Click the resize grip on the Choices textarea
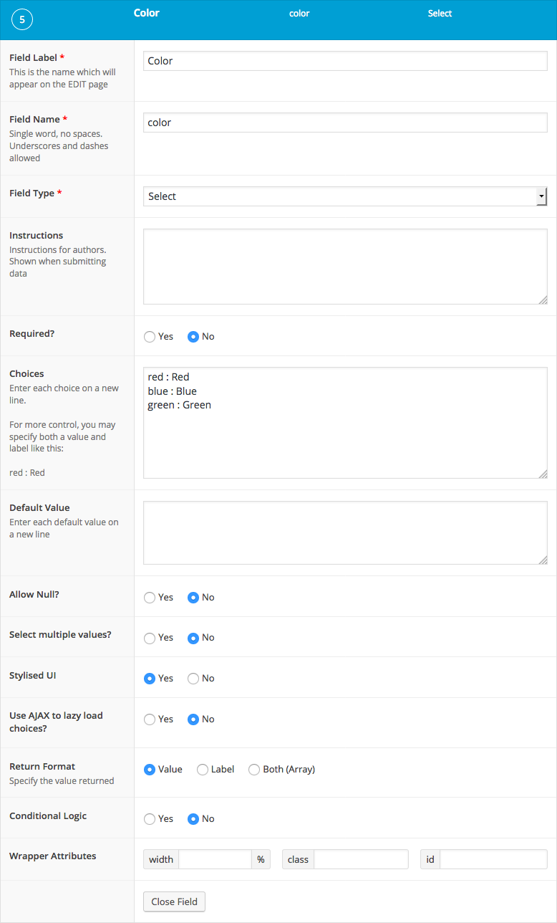The image size is (557, 923). tap(544, 474)
